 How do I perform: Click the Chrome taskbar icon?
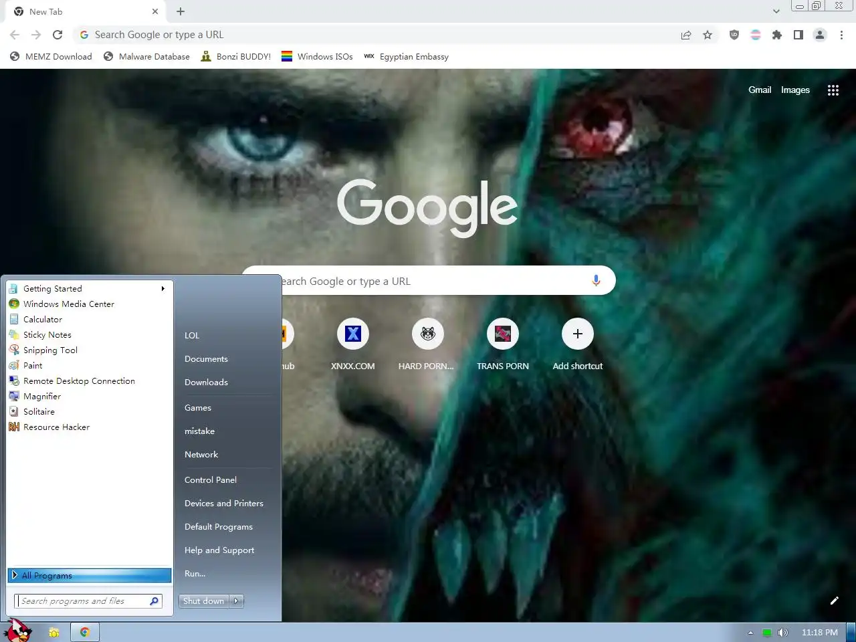point(85,632)
